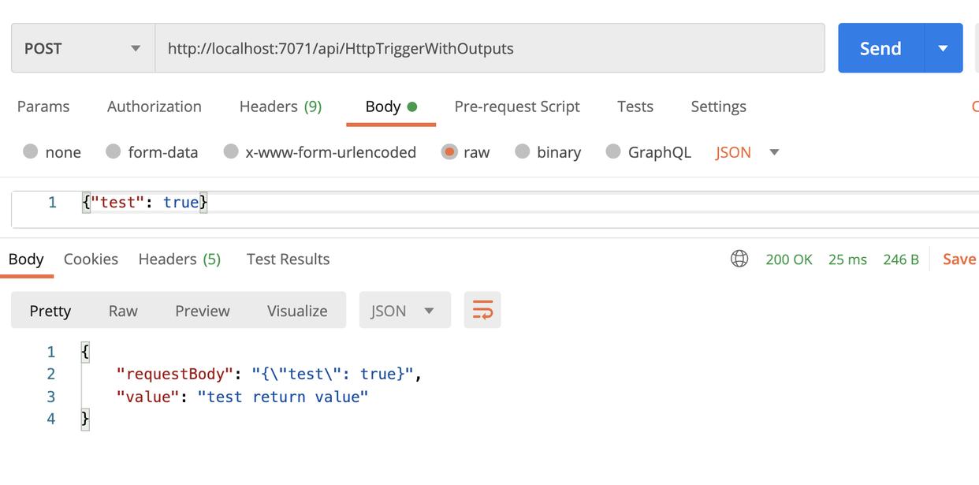Click the Send button
The width and height of the screenshot is (979, 485).
point(880,48)
